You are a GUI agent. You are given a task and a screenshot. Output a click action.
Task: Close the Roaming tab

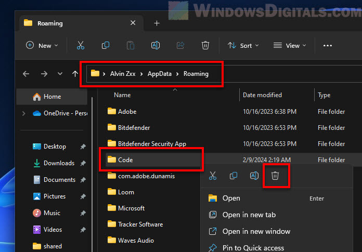click(133, 23)
